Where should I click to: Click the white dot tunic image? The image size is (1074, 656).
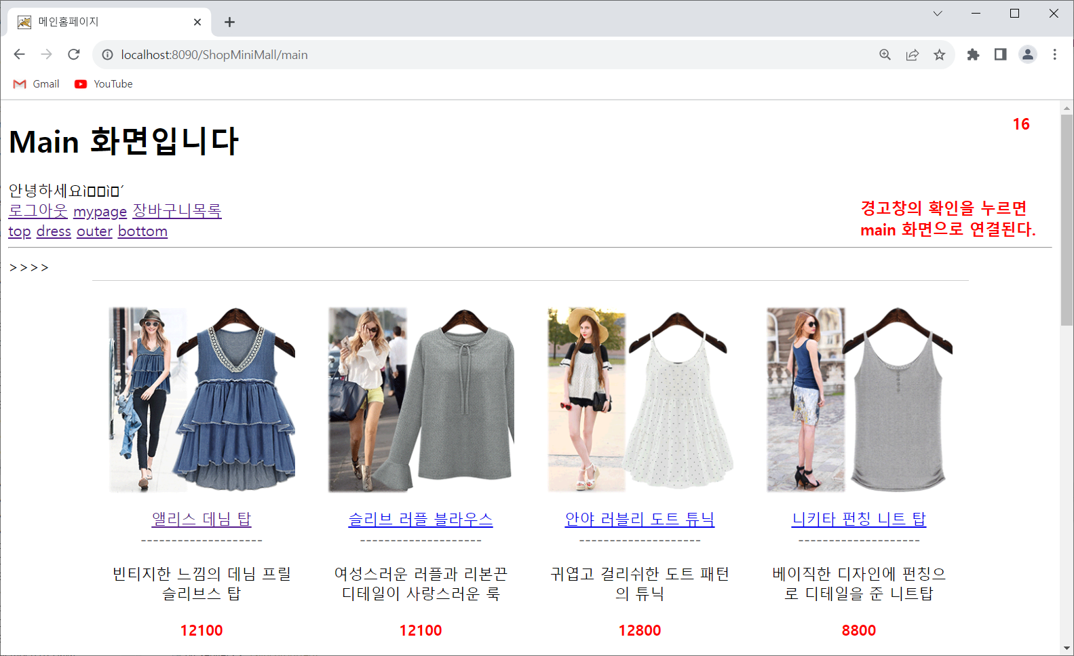640,400
